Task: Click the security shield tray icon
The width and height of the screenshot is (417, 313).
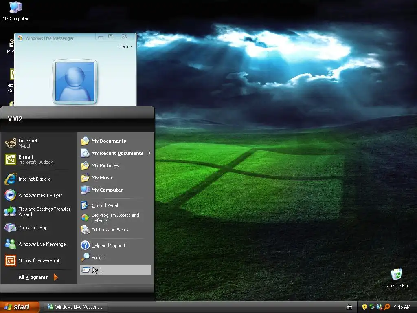Action: click(364, 307)
